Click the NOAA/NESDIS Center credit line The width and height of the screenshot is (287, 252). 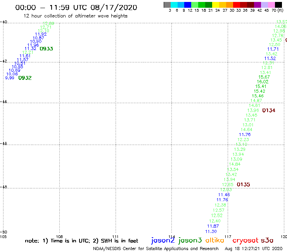156,249
